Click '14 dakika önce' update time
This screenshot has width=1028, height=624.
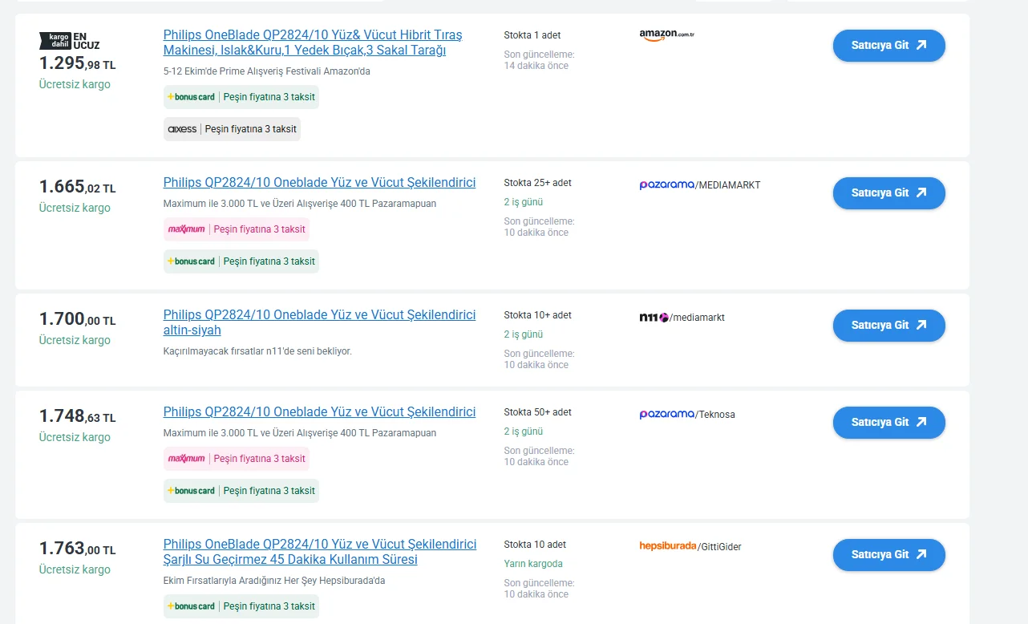(x=536, y=66)
